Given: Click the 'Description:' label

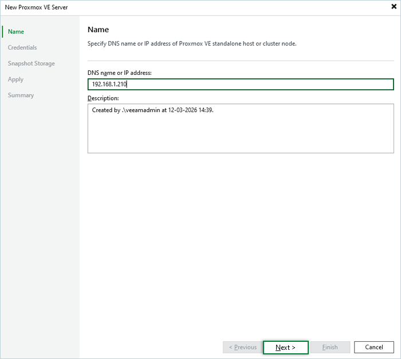Looking at the screenshot, I should click(103, 98).
